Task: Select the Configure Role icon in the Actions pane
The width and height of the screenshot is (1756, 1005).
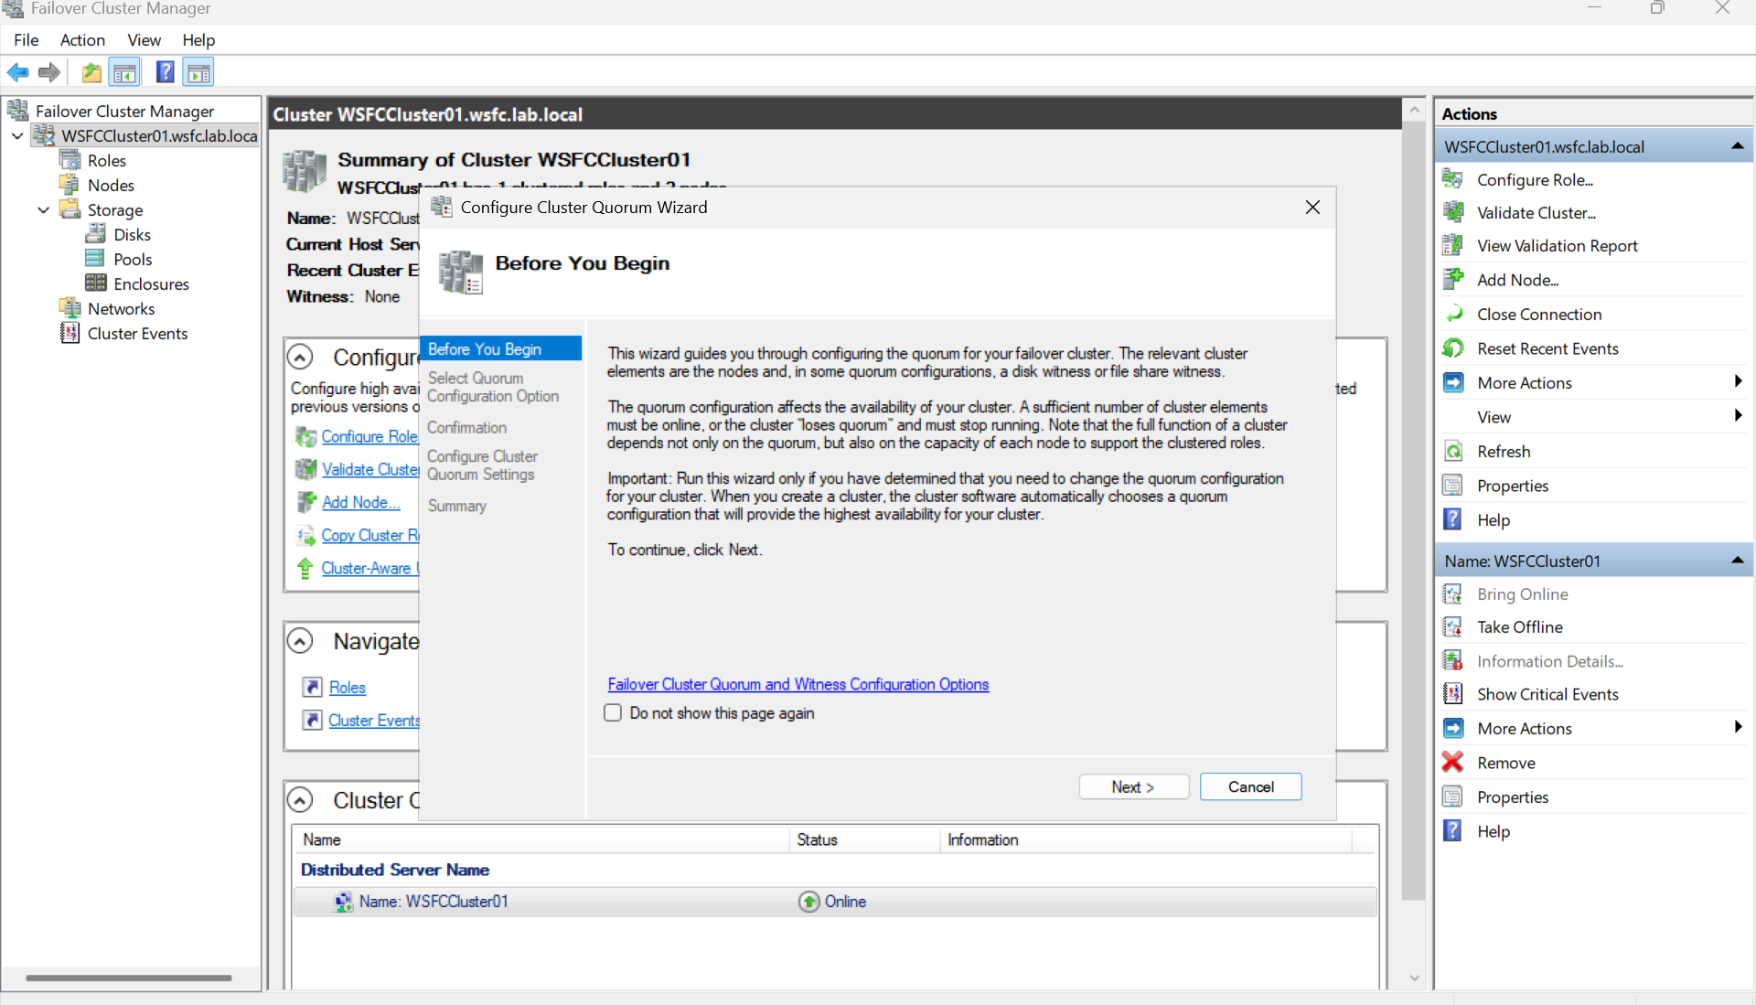Action: coord(1454,179)
